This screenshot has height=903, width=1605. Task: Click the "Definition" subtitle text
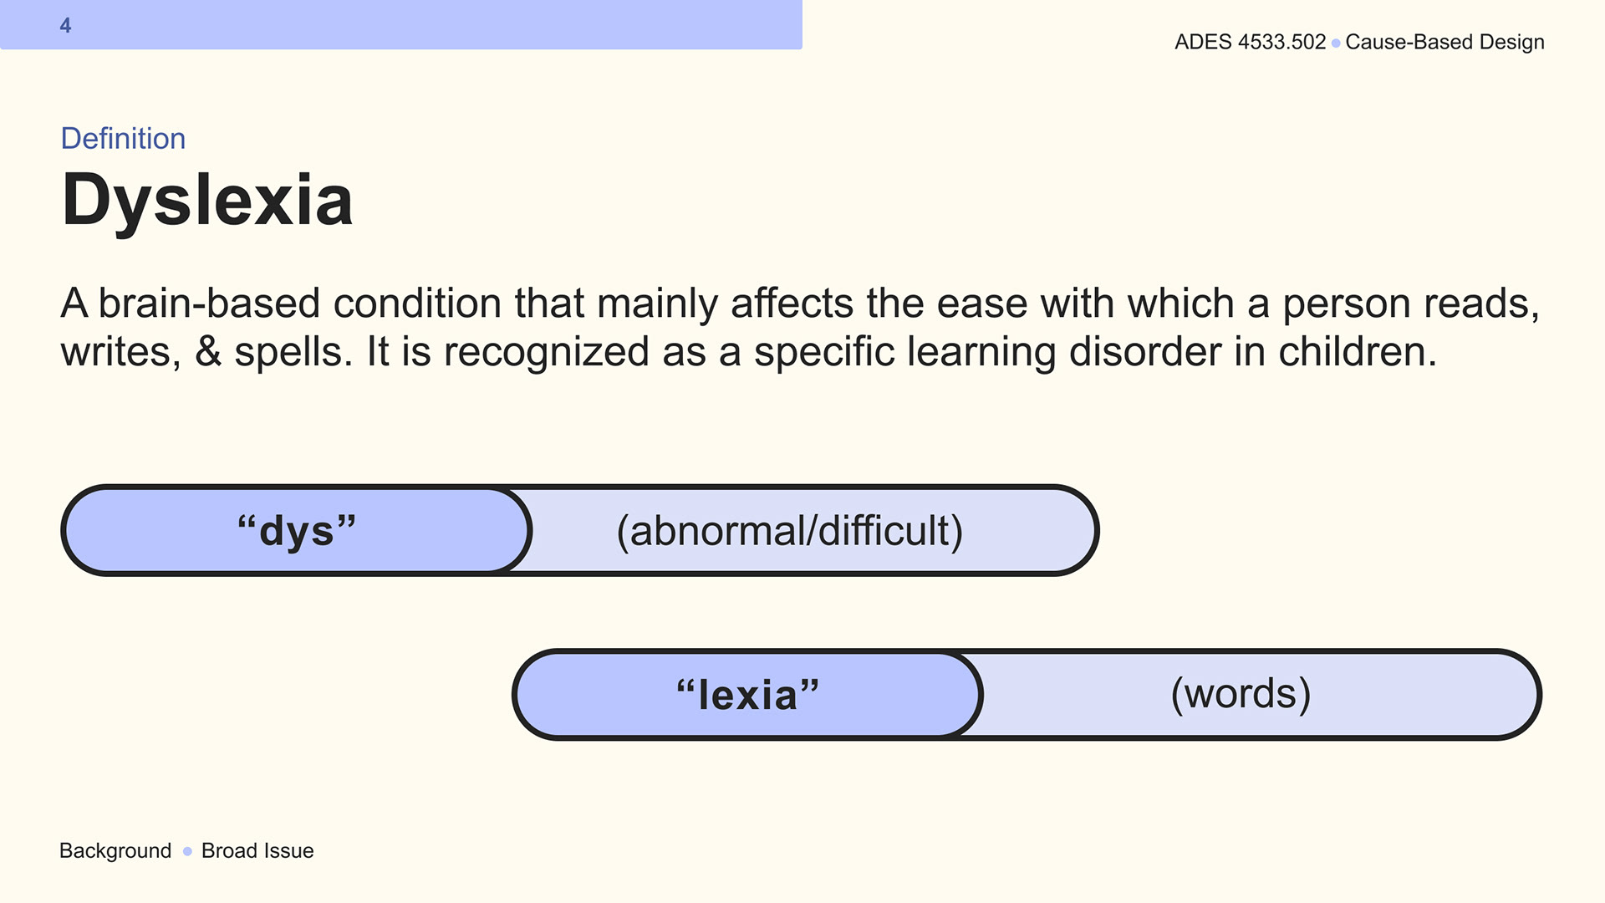click(123, 139)
